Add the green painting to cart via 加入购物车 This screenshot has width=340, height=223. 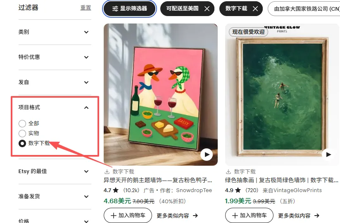pos(249,216)
